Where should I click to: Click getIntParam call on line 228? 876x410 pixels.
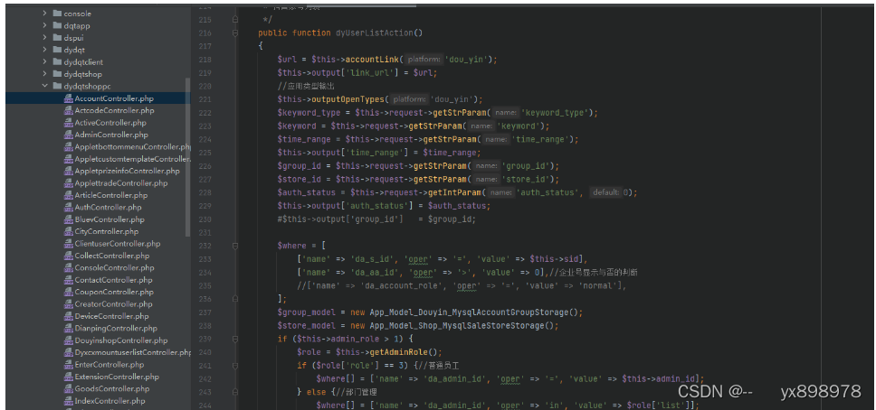pos(453,192)
